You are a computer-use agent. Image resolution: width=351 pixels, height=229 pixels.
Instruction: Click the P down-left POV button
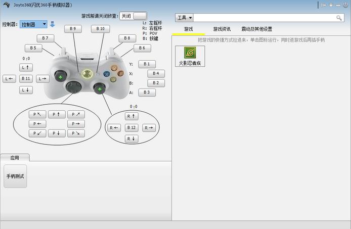37,133
